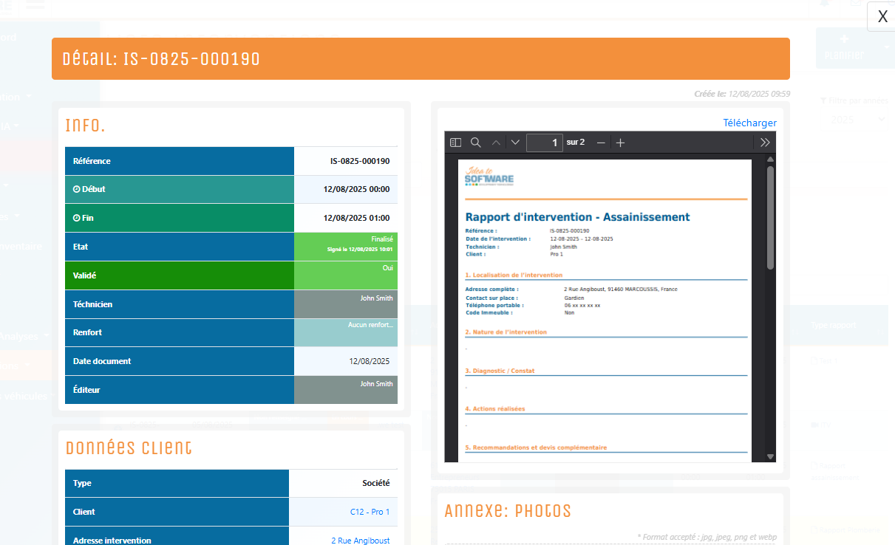Go to previous PDF page
Viewport: 895px width, 545px height.
click(x=496, y=143)
